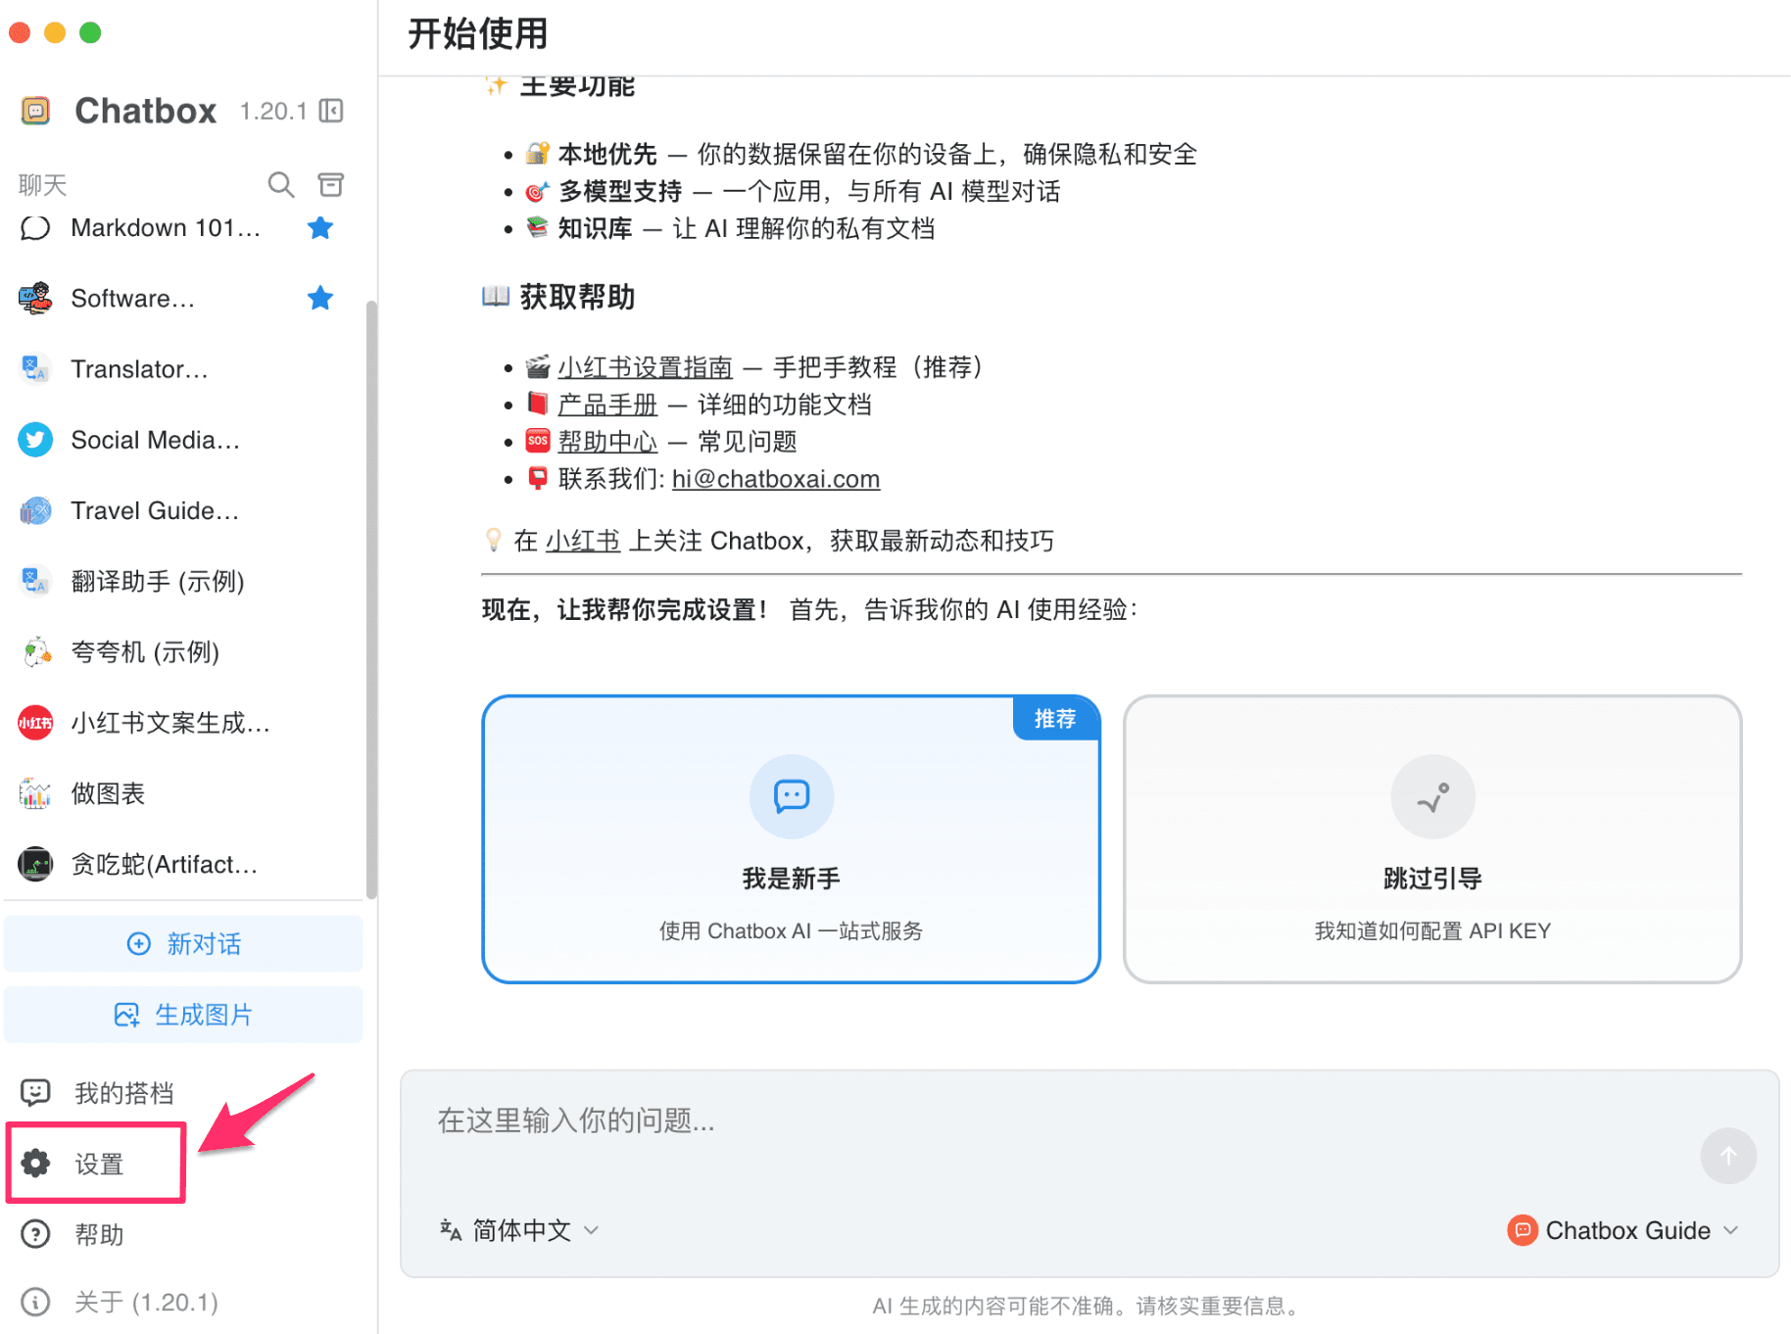
Task: Click the Chatbox logo icon
Action: point(35,111)
